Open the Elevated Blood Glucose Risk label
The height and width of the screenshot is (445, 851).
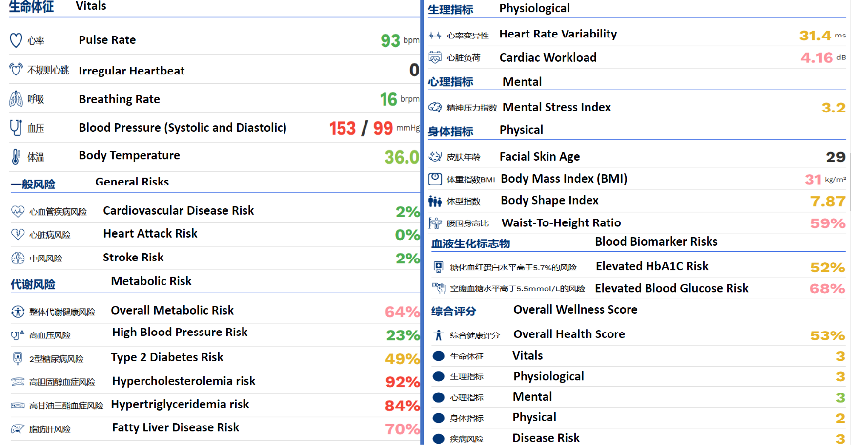point(671,289)
